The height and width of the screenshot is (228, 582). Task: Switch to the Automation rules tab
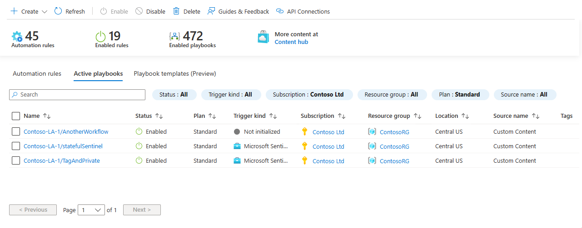click(37, 73)
